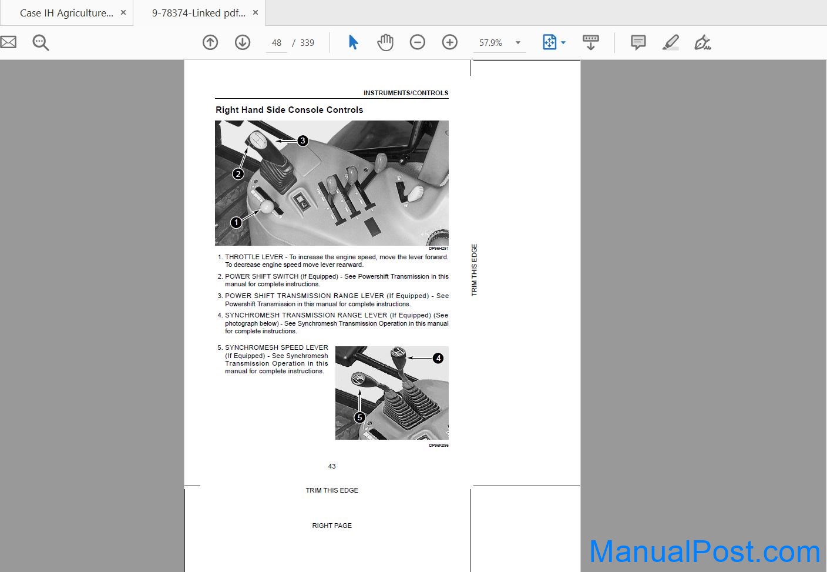Zoom out with the minus icon
Image resolution: width=827 pixels, height=572 pixels.
coord(418,42)
